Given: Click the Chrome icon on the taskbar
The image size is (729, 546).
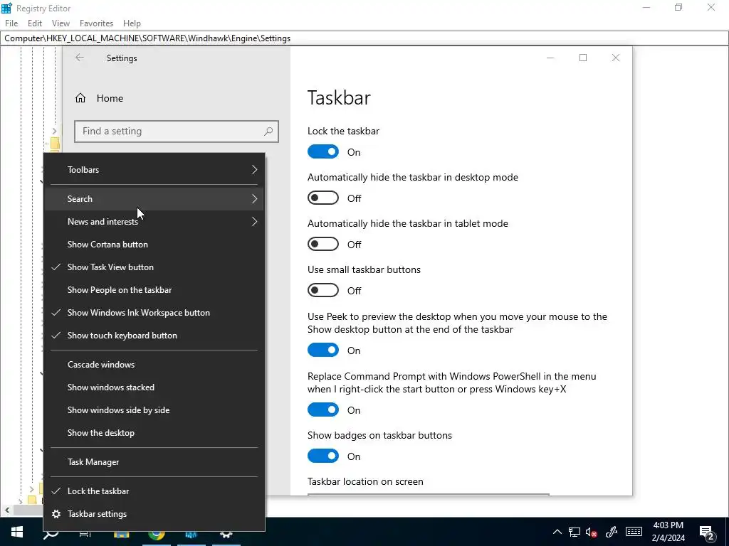Looking at the screenshot, I should coord(157,532).
